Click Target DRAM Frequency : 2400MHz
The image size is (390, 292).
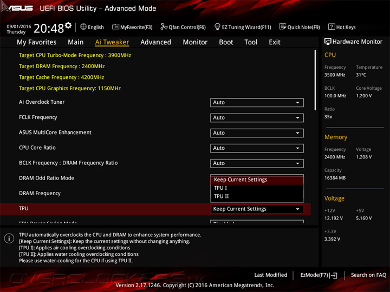62,67
